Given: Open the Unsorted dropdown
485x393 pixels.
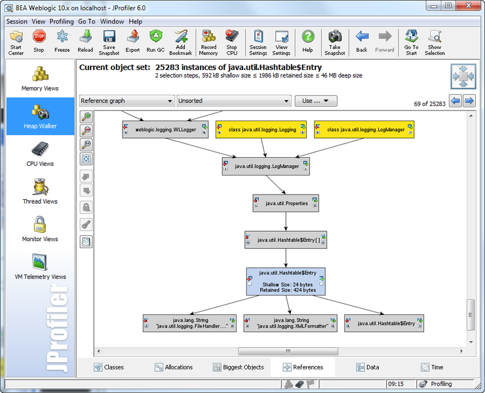Looking at the screenshot, I should pyautogui.click(x=234, y=101).
